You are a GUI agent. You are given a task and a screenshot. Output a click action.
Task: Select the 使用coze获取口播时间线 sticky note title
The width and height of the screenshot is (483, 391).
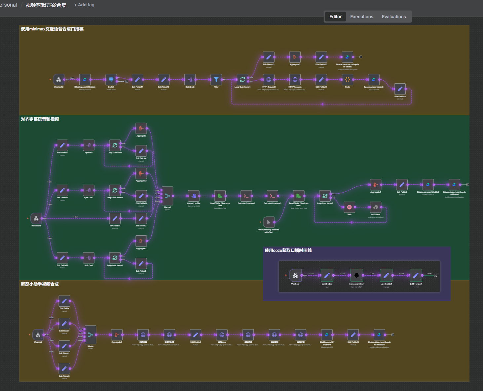pos(288,251)
